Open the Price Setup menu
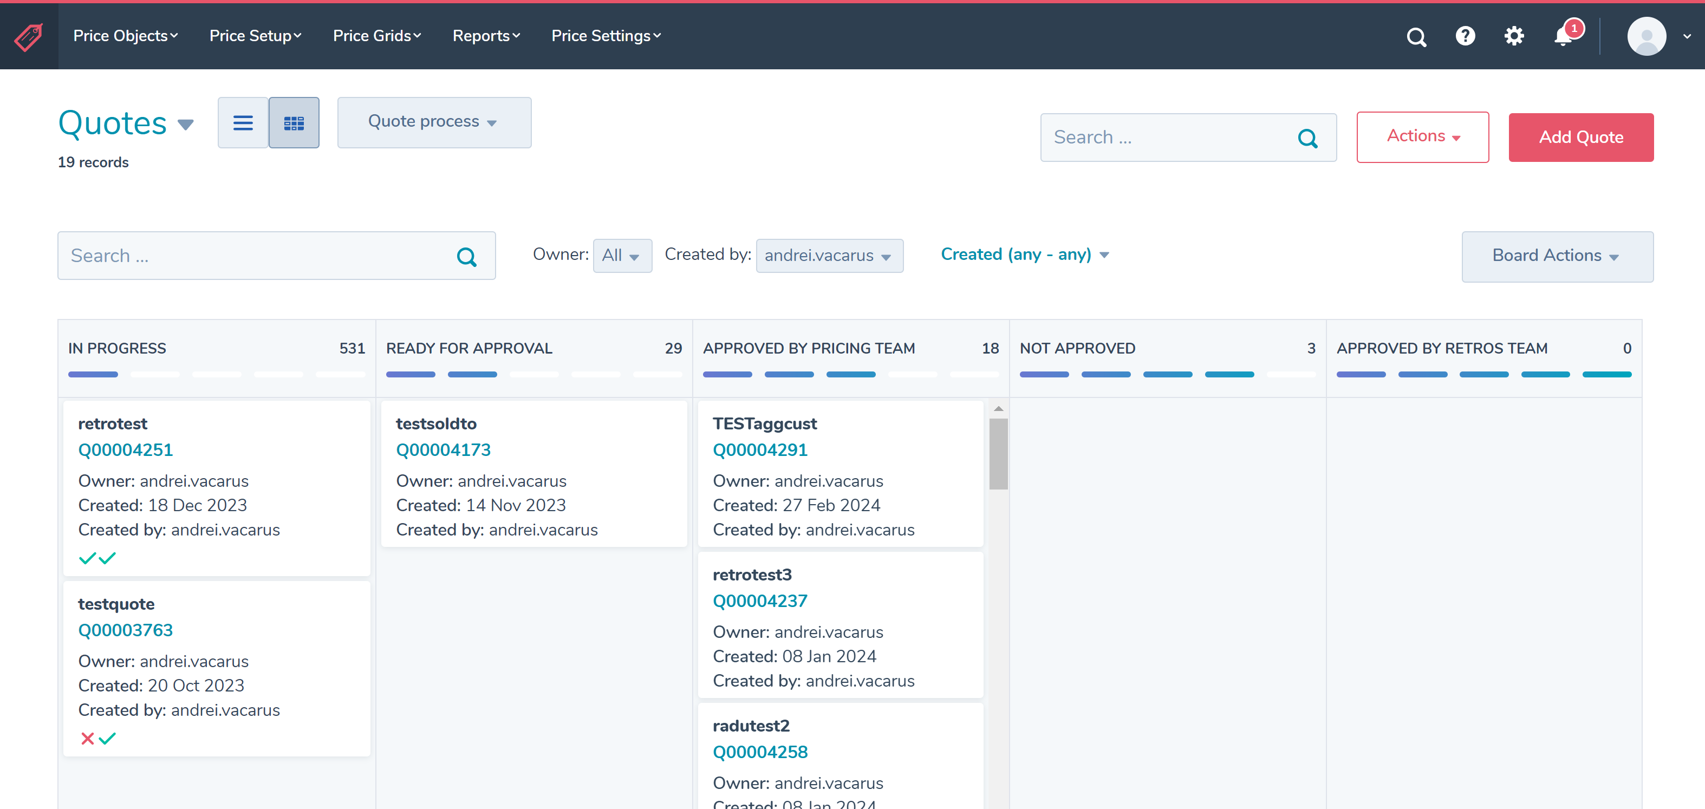This screenshot has height=809, width=1705. (255, 36)
